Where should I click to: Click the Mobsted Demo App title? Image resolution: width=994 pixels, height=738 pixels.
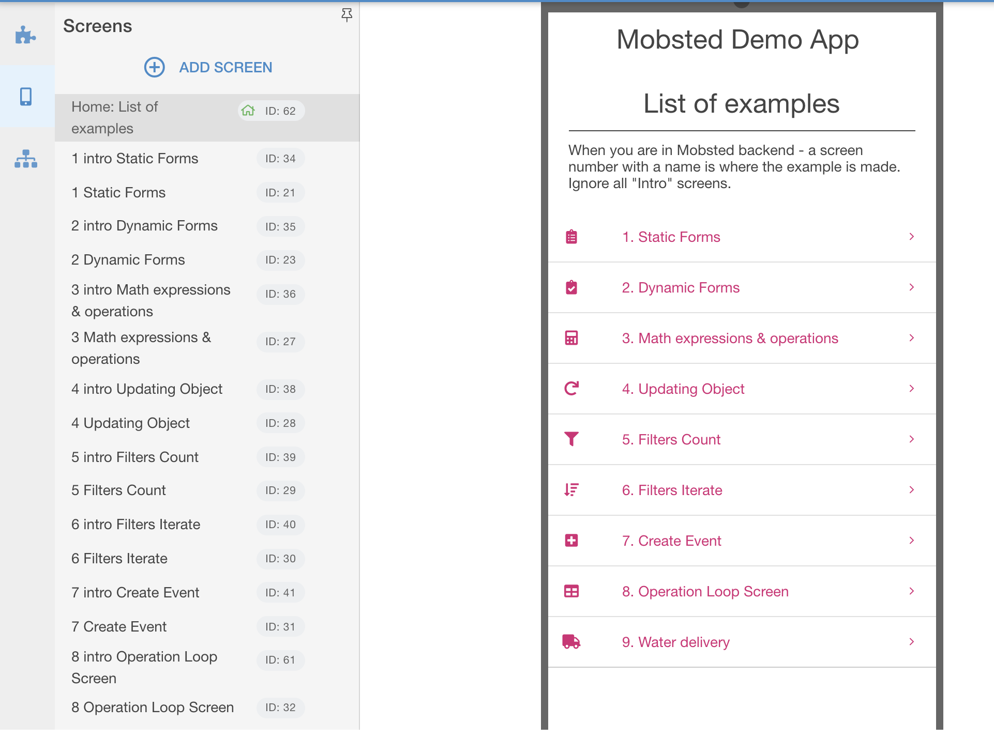click(x=737, y=40)
